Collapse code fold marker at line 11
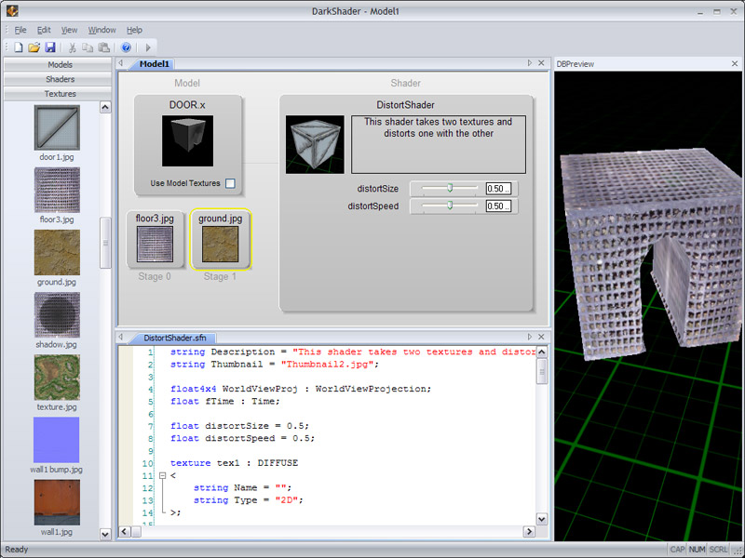The image size is (745, 558). (162, 476)
